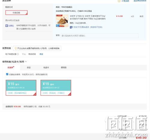The image size is (150, 140).
Task: Select the 快递运输 delivery method button
Action: [x=16, y=13]
